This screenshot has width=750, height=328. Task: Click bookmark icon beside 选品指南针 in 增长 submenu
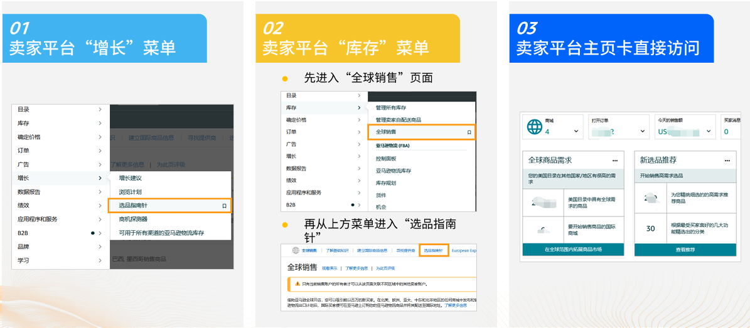tap(224, 206)
